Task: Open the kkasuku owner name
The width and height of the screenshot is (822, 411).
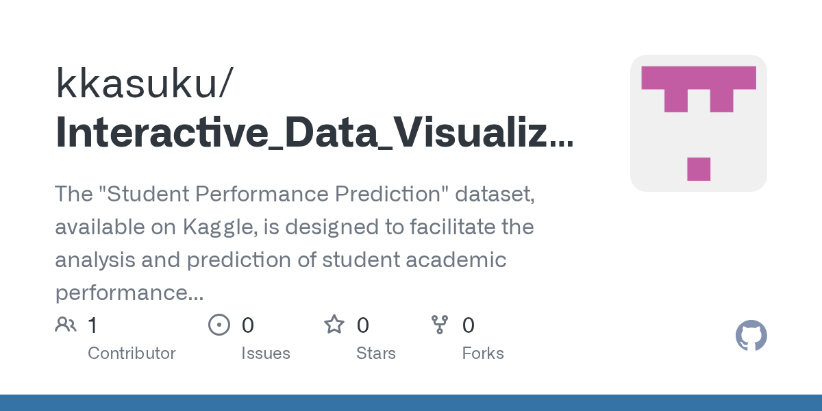Action: point(145,84)
